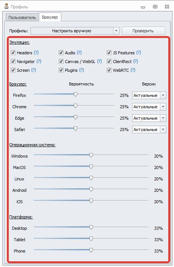174x267 pixels.
Task: Click the Phone platform slider handle
Action: [x=91, y=250]
